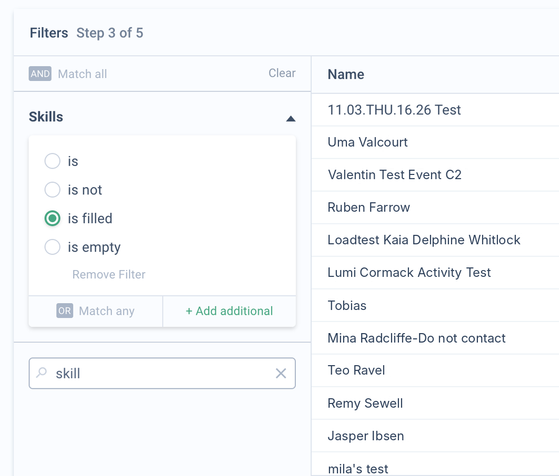Select the Teo Ravel row
The height and width of the screenshot is (476, 559).
pyautogui.click(x=435, y=370)
